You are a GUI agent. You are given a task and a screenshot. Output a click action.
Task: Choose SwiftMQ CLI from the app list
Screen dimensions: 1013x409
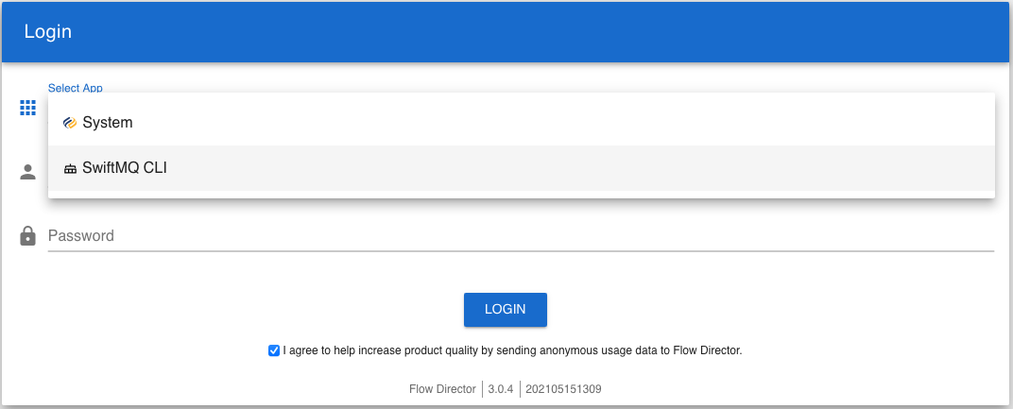[124, 168]
